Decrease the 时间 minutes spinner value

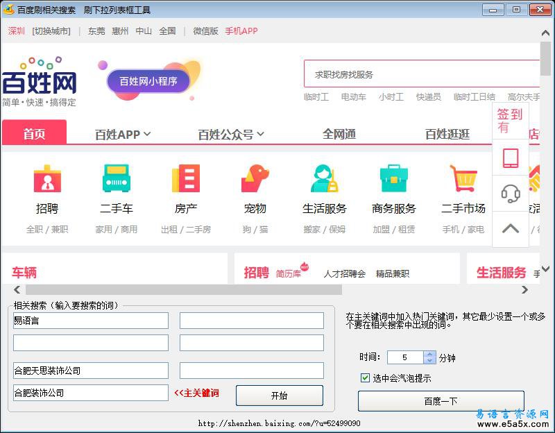429,360
